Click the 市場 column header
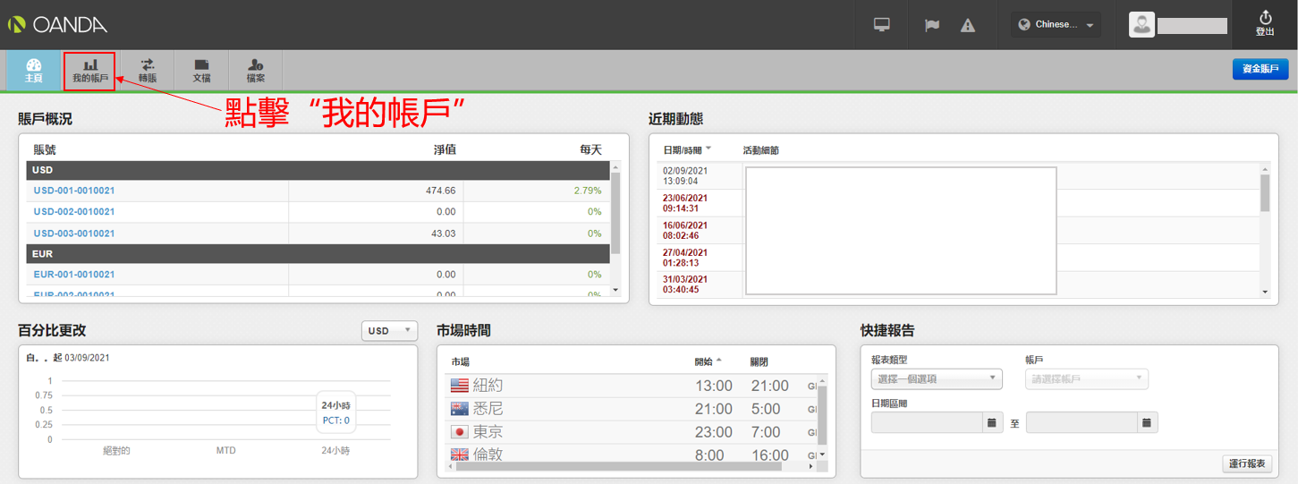The height and width of the screenshot is (484, 1298). tap(460, 361)
